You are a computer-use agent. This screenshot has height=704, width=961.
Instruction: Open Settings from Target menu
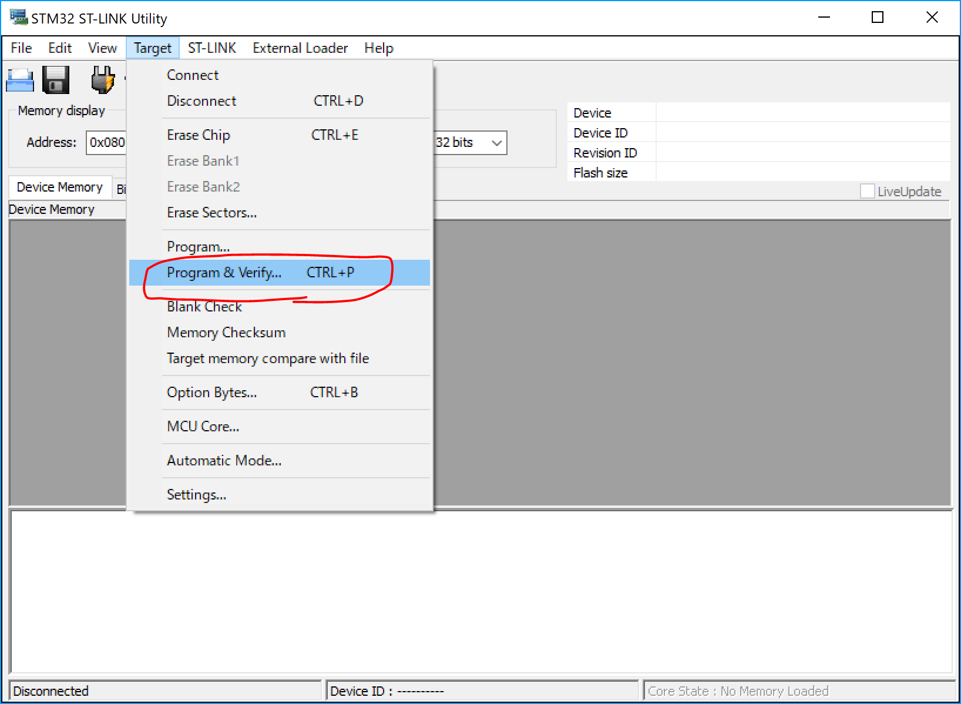(x=196, y=495)
